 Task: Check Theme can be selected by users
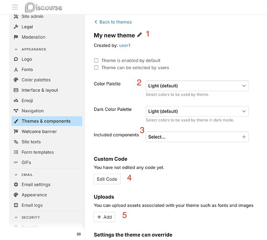click(96, 68)
